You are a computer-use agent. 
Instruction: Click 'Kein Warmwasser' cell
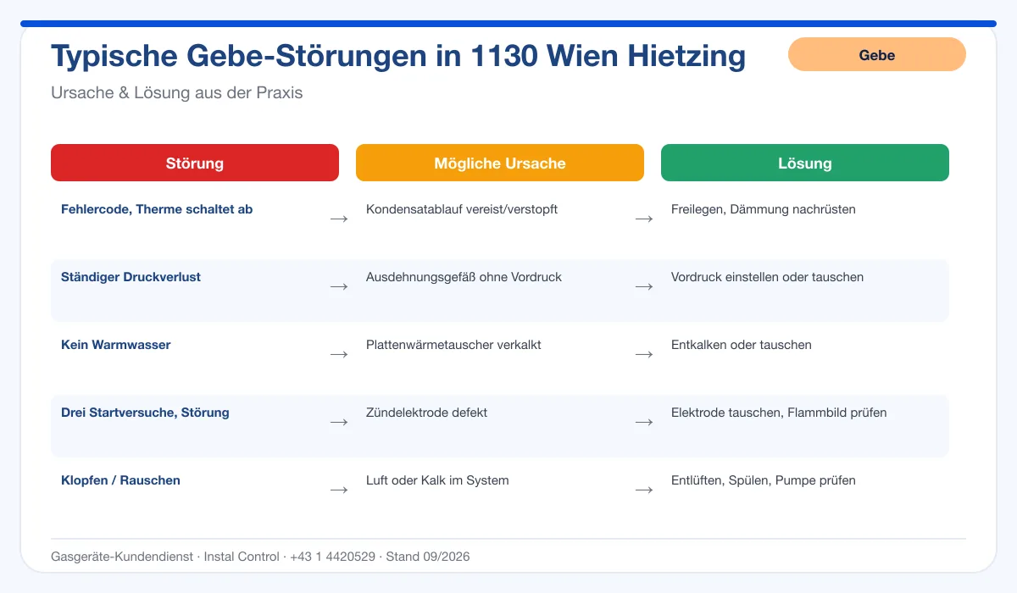116,345
